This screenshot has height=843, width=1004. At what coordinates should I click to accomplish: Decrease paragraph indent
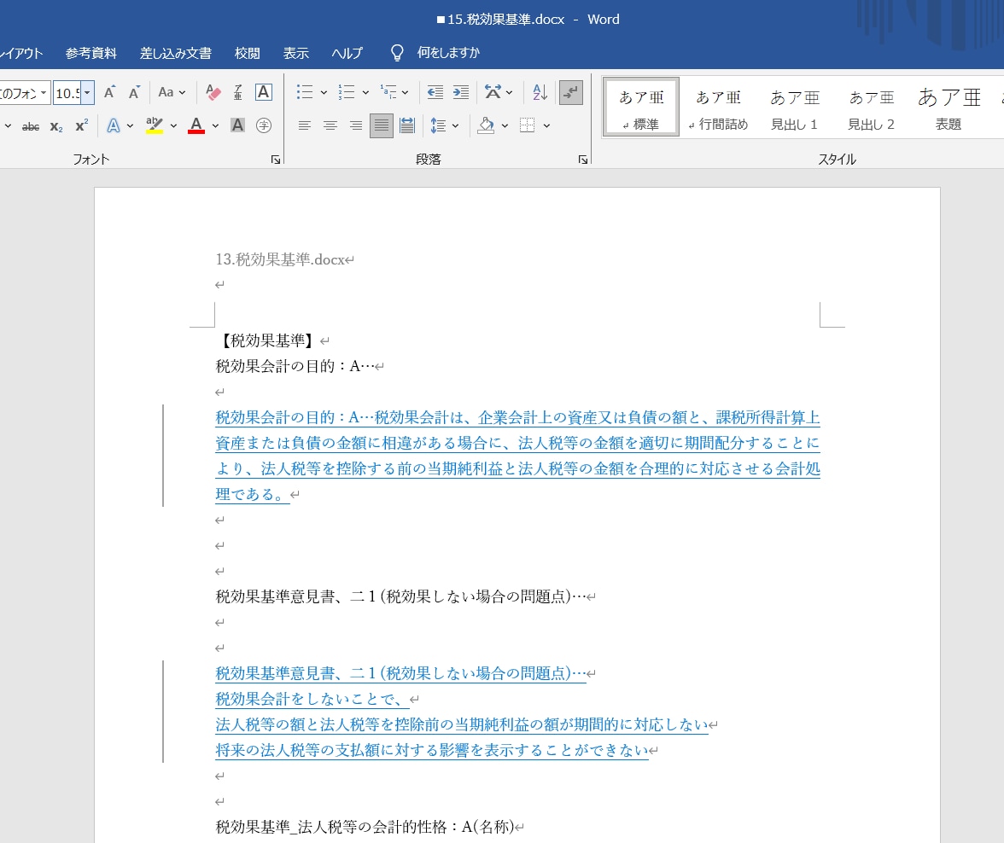pyautogui.click(x=435, y=93)
